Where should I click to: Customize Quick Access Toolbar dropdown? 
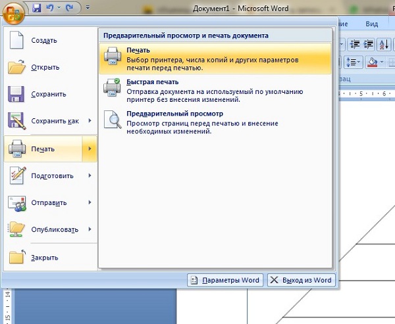point(88,8)
